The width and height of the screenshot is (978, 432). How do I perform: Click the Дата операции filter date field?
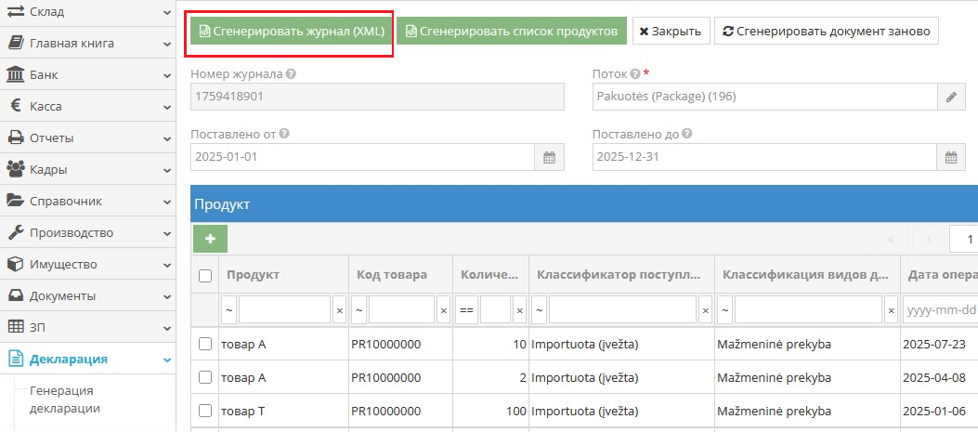[940, 309]
